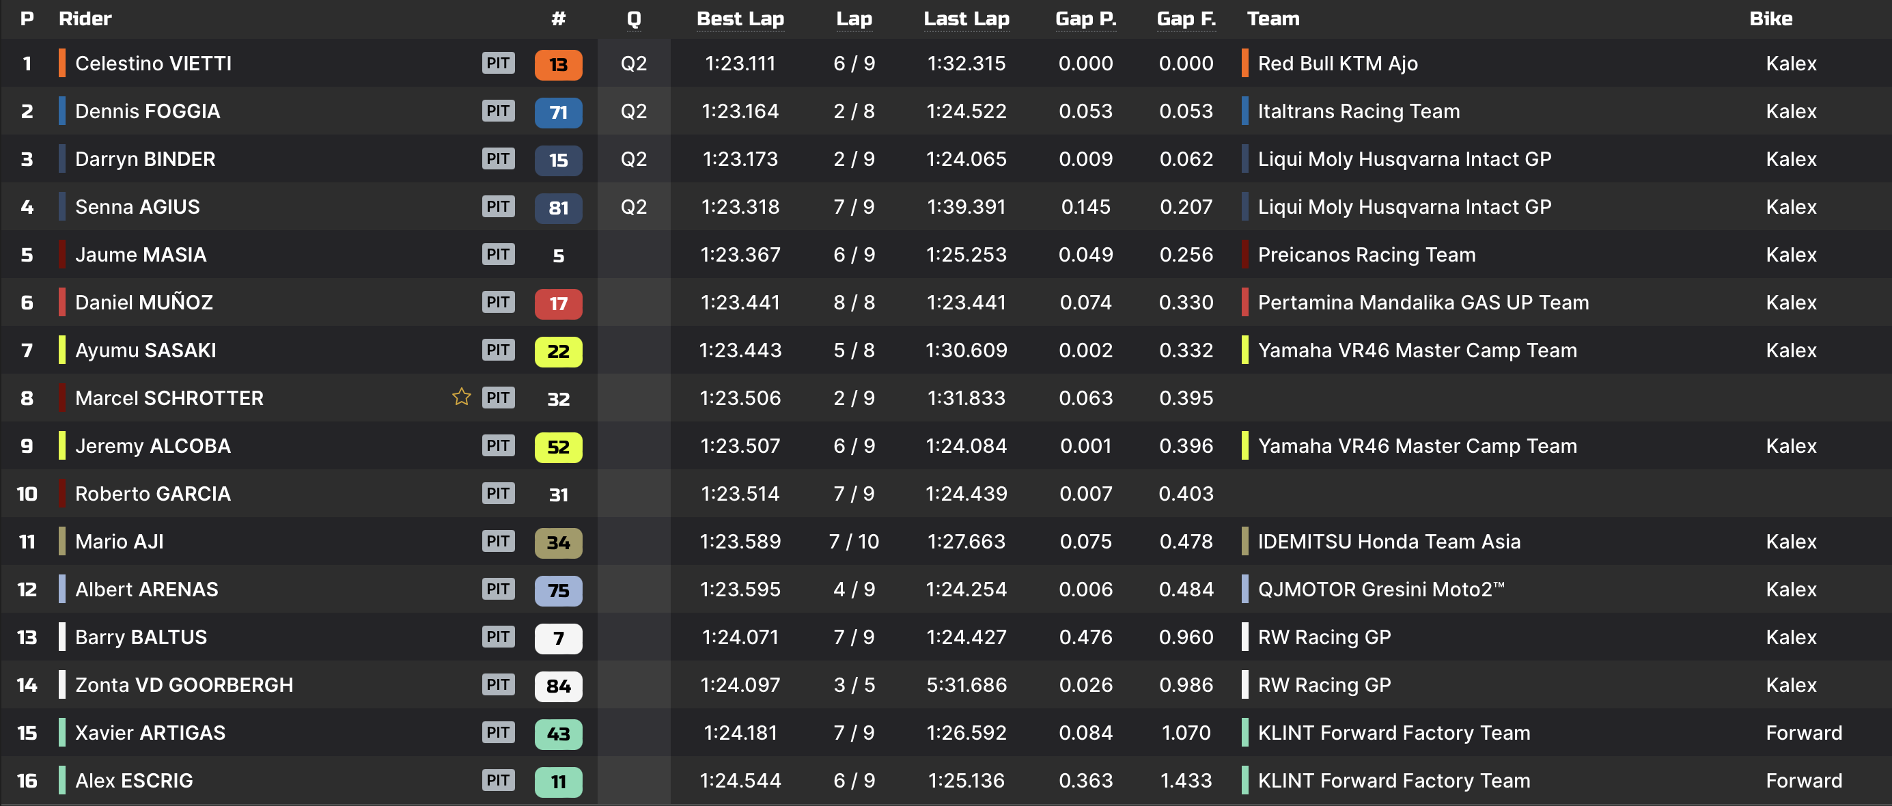
Task: Click the Red Bull KTM Ajo team name
Action: 1337,64
